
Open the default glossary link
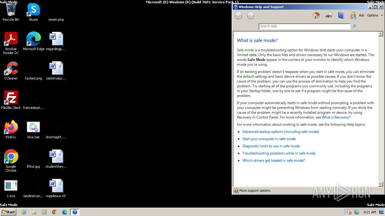[x=248, y=76]
